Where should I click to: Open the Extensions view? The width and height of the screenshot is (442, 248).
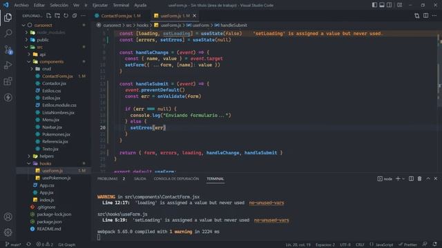(x=8, y=81)
